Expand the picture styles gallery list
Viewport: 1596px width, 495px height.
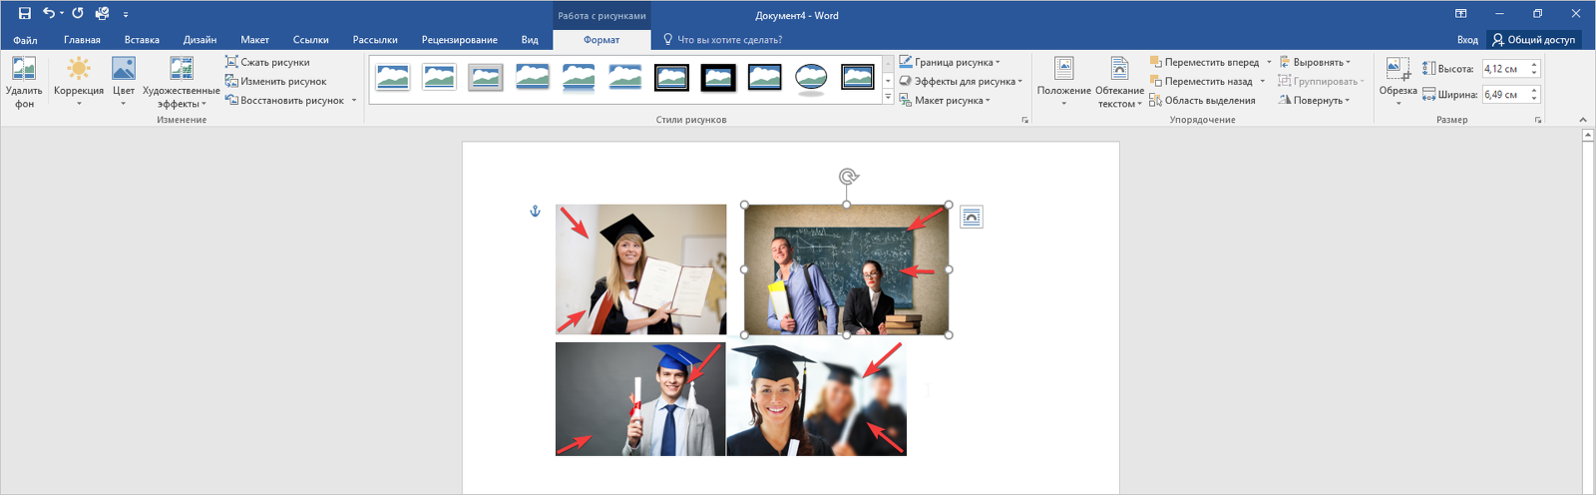pyautogui.click(x=888, y=97)
